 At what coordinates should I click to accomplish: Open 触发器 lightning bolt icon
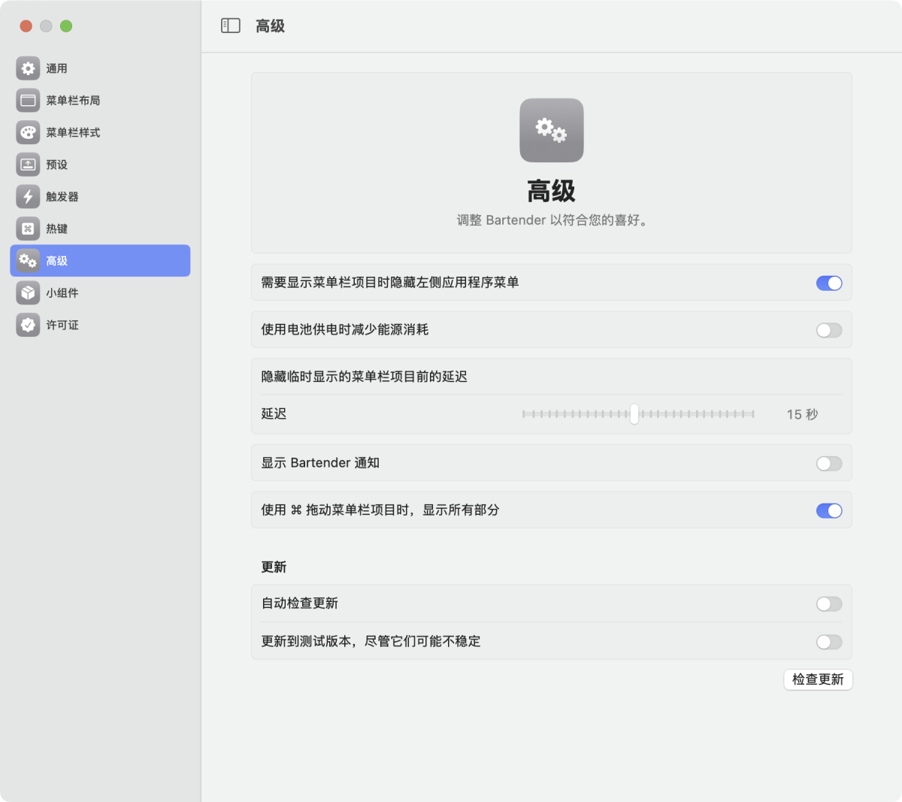28,197
